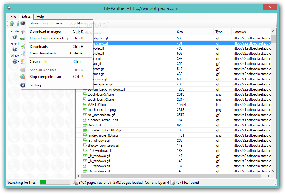Sort files by the Type column header
Image resolution: width=285 pixels, height=194 pixels.
[x=222, y=32]
